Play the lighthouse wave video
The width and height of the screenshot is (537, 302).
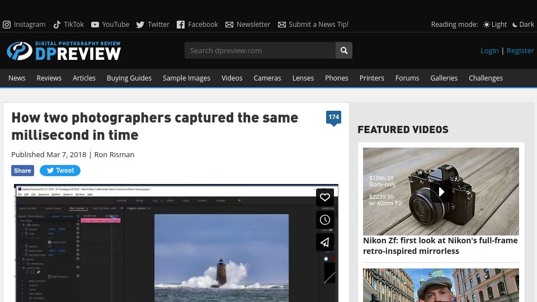[x=176, y=243]
